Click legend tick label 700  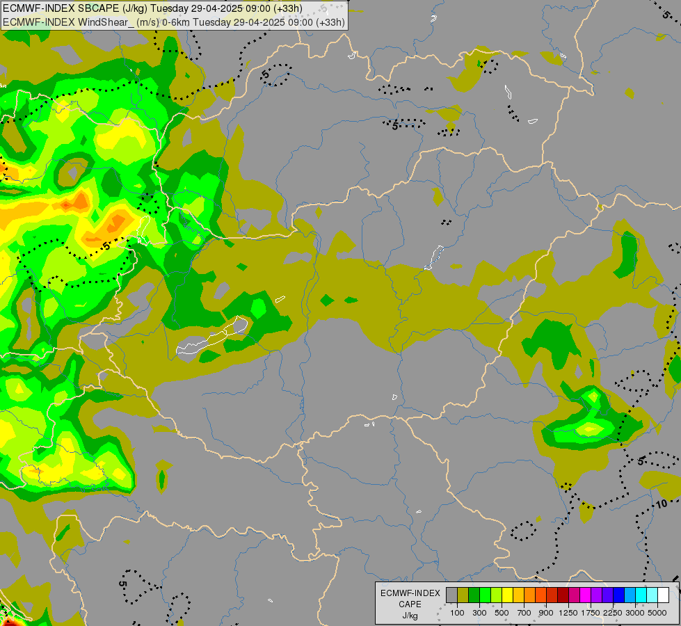tap(524, 613)
